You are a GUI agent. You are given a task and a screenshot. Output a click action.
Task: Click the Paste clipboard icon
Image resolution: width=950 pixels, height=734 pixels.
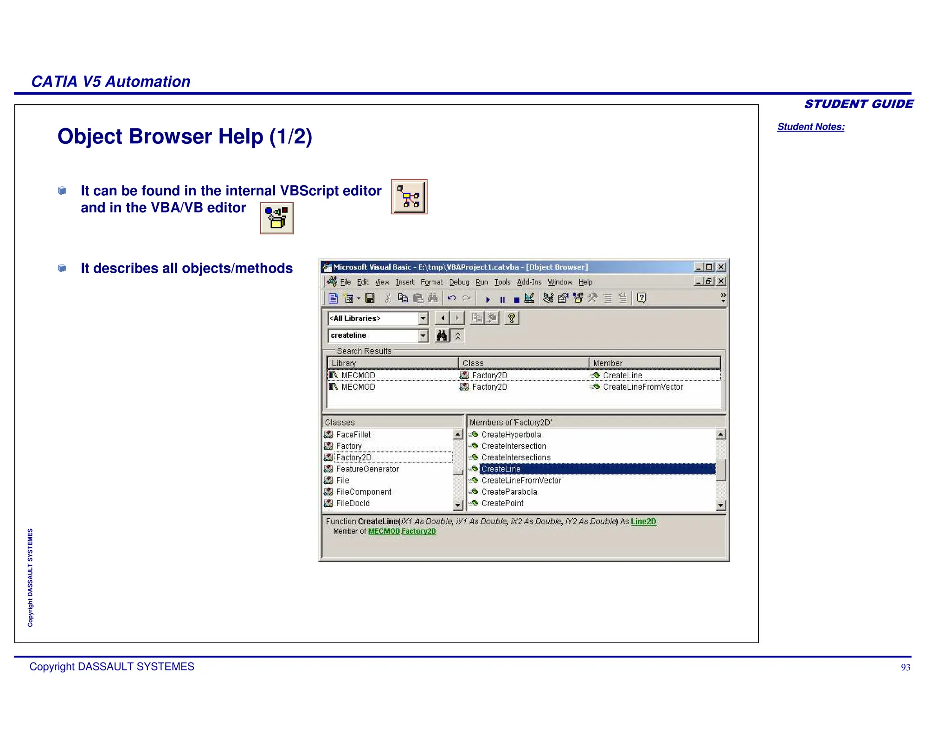[x=417, y=298]
